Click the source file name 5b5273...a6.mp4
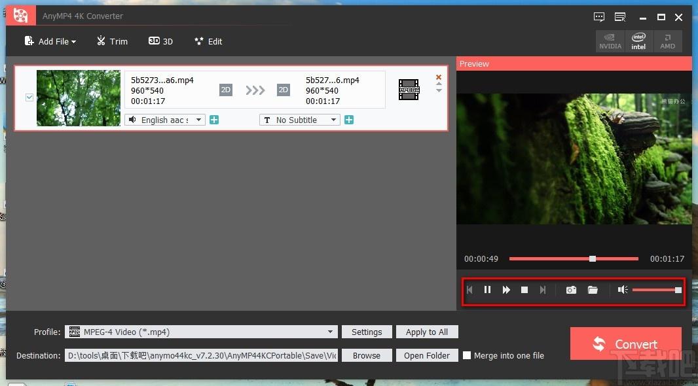The width and height of the screenshot is (698, 386). click(x=162, y=80)
